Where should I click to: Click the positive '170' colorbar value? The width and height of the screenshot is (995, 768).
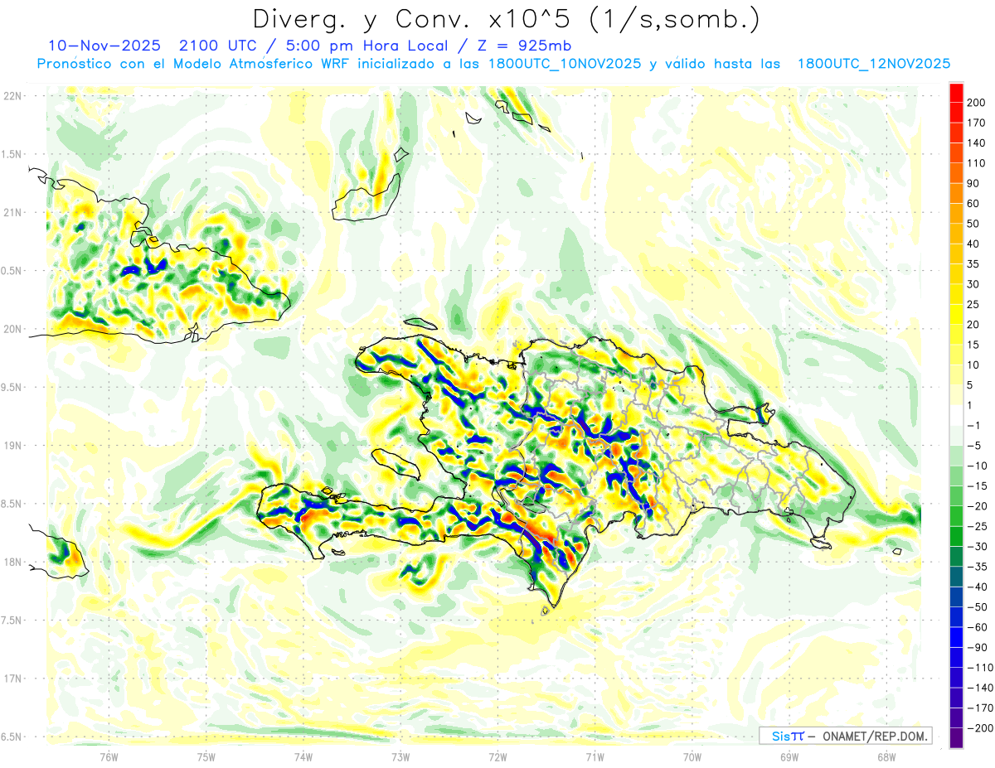tap(976, 123)
